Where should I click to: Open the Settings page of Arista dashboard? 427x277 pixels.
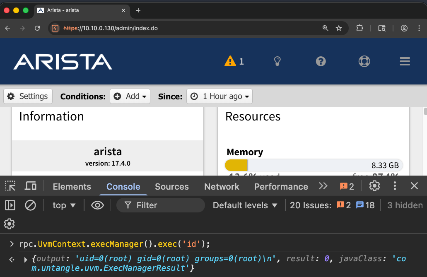tap(28, 96)
